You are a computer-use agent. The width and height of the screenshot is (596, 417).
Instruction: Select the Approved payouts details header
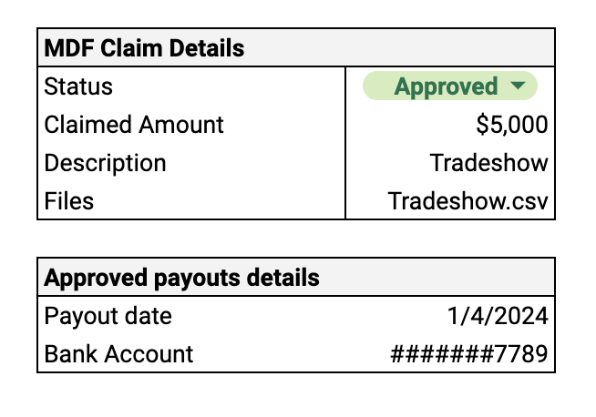click(296, 277)
